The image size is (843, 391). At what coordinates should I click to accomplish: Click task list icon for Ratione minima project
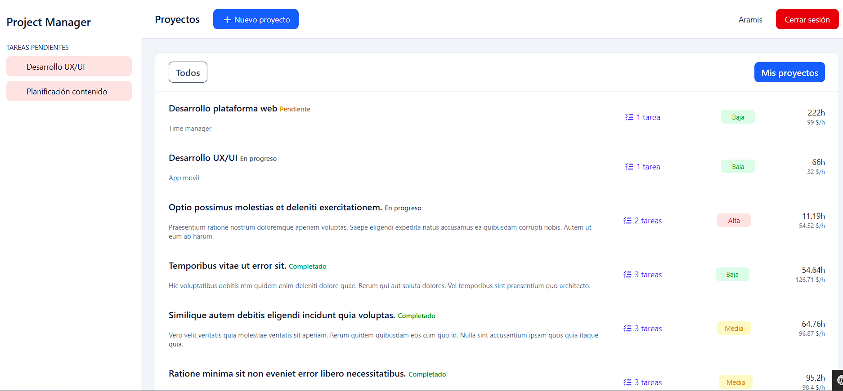tap(627, 382)
